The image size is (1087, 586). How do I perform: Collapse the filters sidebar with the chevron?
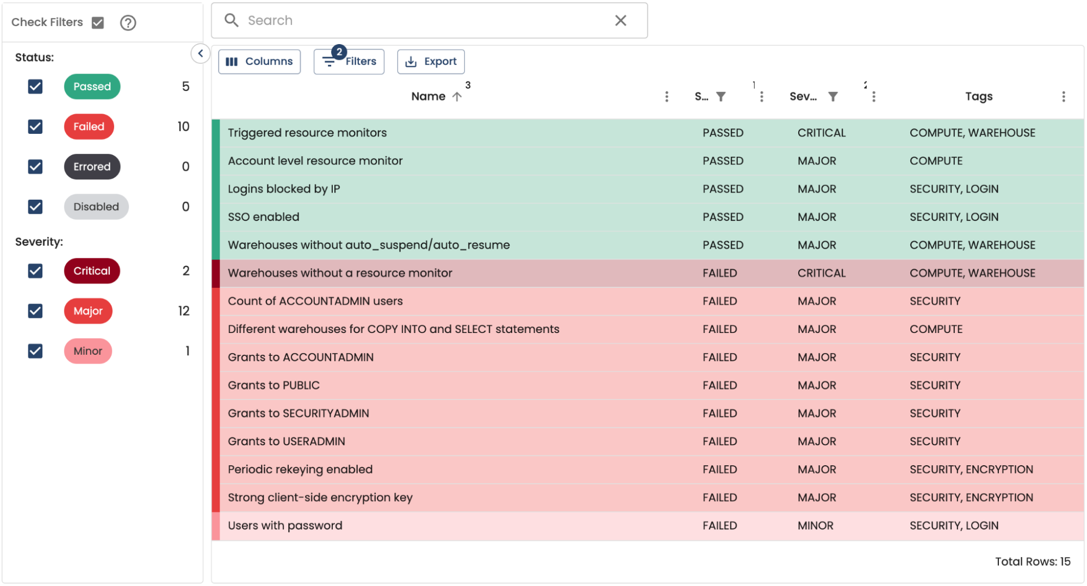coord(200,53)
